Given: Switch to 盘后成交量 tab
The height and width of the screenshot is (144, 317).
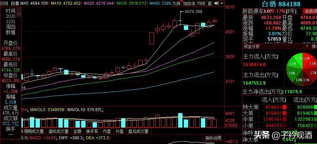Looking at the screenshot, I should pos(138,131).
